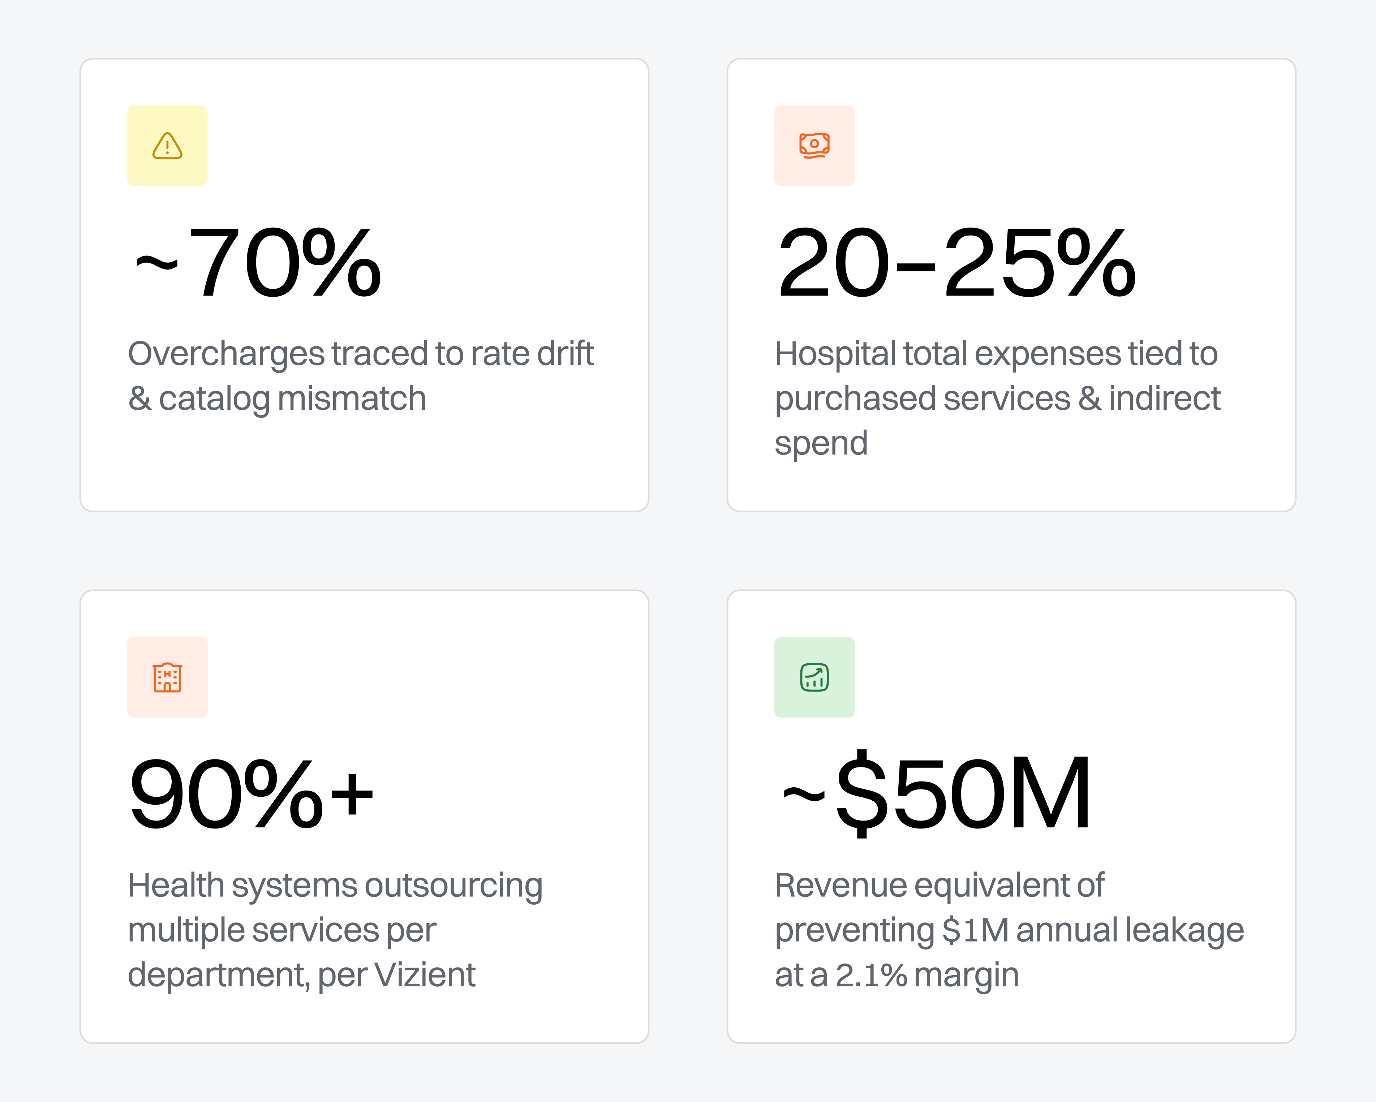This screenshot has width=1376, height=1102.
Task: Click 'Hospital total expenses tied to' text
Action: click(996, 354)
